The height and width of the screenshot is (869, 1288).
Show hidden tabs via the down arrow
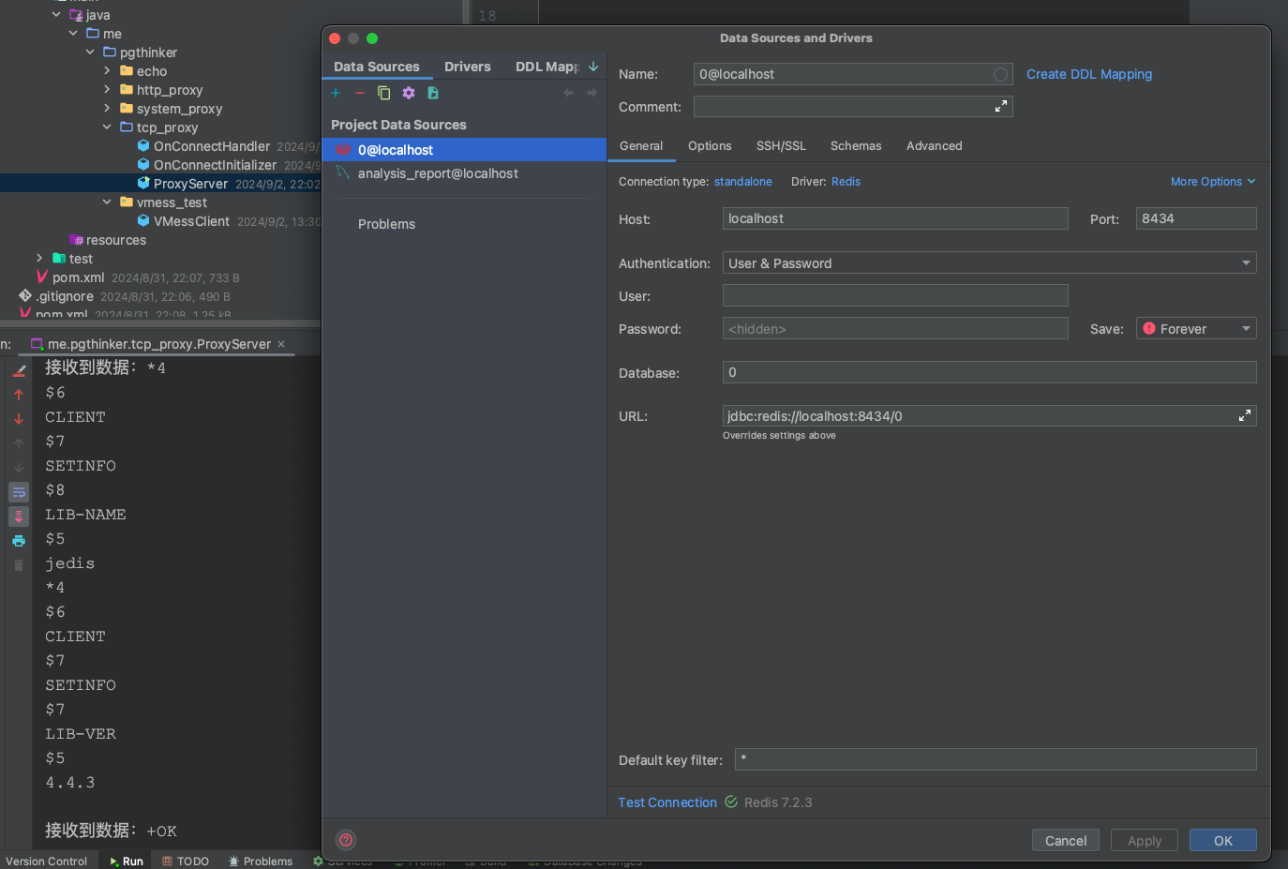point(593,67)
